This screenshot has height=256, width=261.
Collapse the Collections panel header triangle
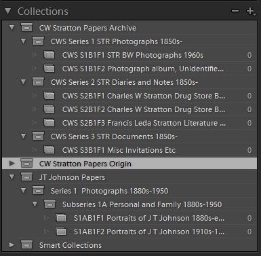tap(8, 12)
